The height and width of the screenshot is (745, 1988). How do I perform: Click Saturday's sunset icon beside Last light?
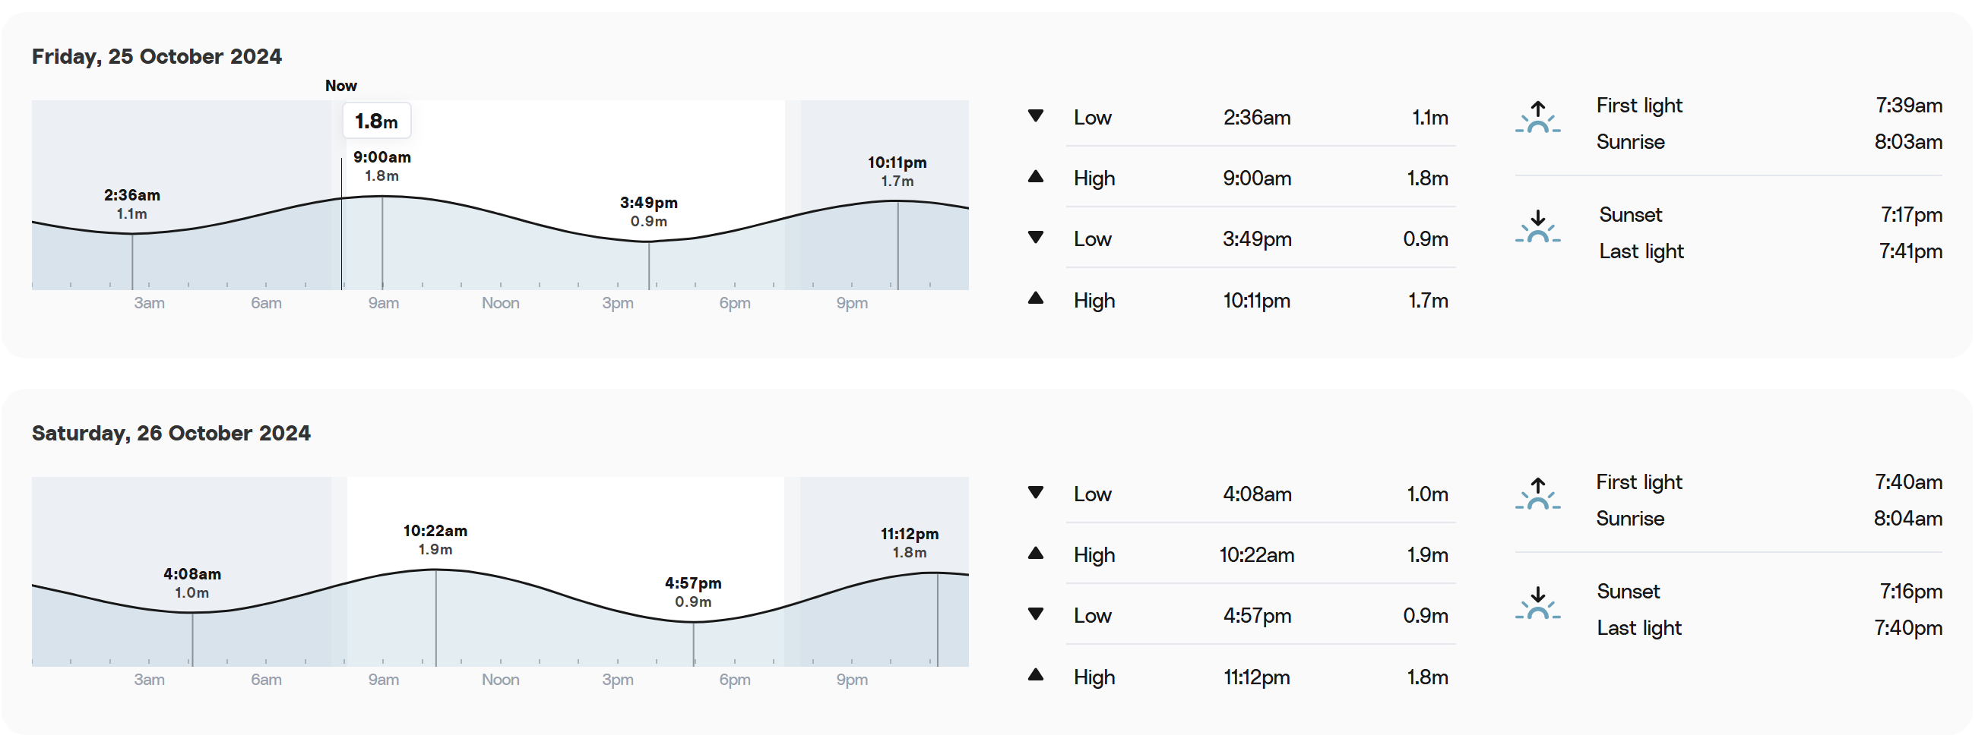tap(1537, 603)
